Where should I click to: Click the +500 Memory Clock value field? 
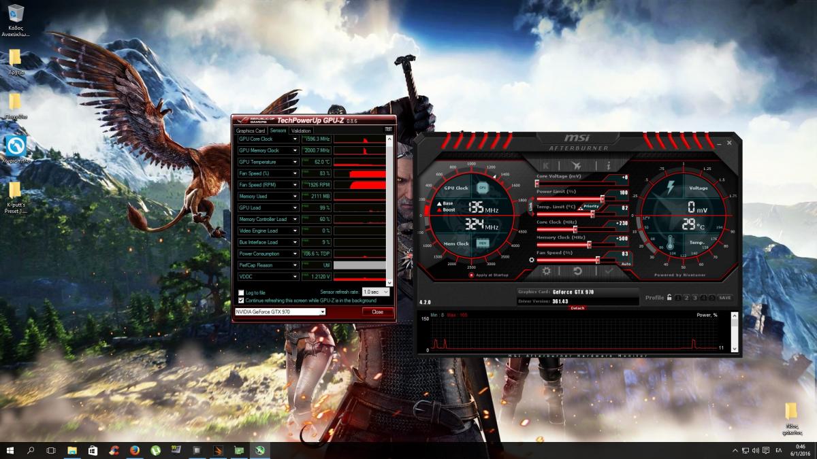pyautogui.click(x=622, y=238)
